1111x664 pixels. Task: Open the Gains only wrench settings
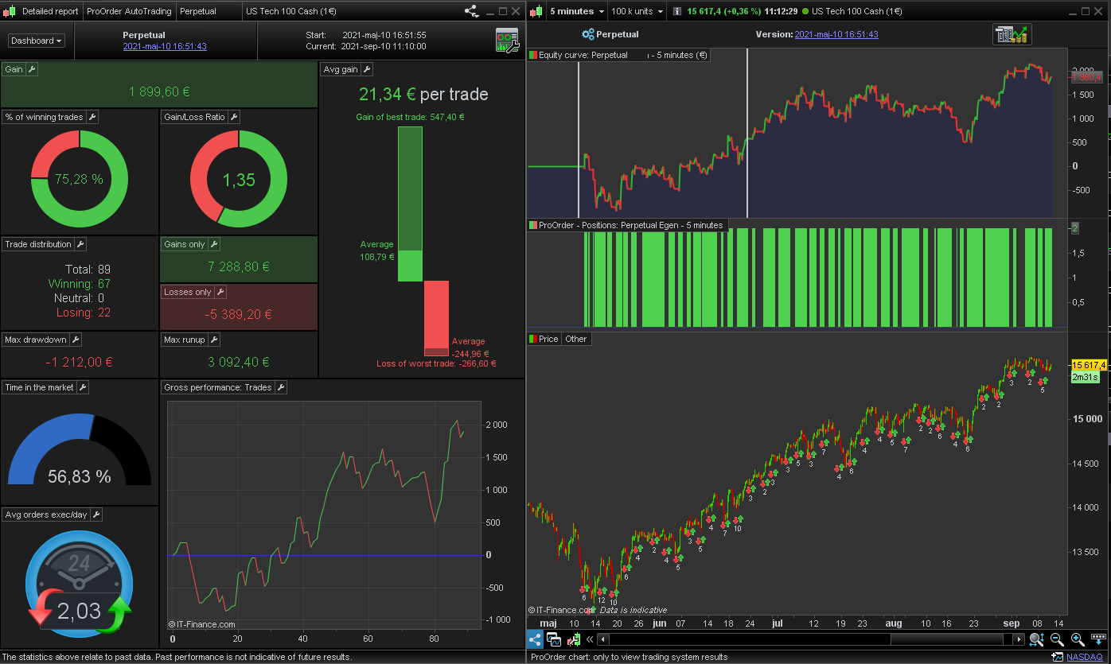point(213,244)
